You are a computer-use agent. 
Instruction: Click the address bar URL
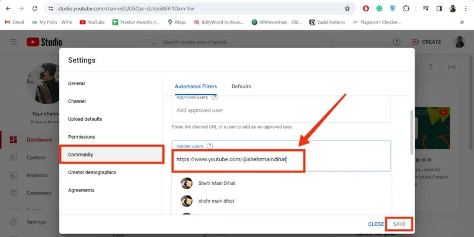click(126, 8)
